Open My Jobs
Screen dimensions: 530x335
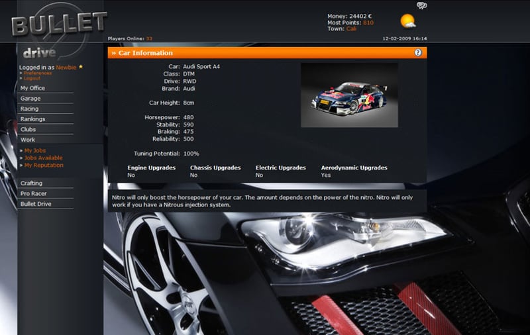[35, 150]
